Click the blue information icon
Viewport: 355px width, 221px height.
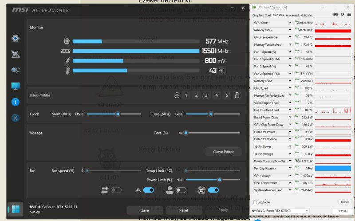coord(16,102)
